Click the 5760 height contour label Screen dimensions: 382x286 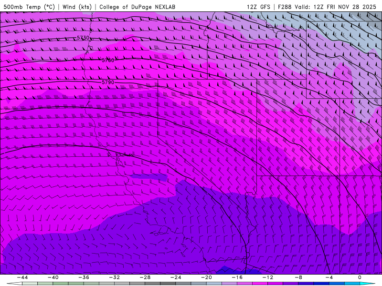pyautogui.click(x=108, y=60)
